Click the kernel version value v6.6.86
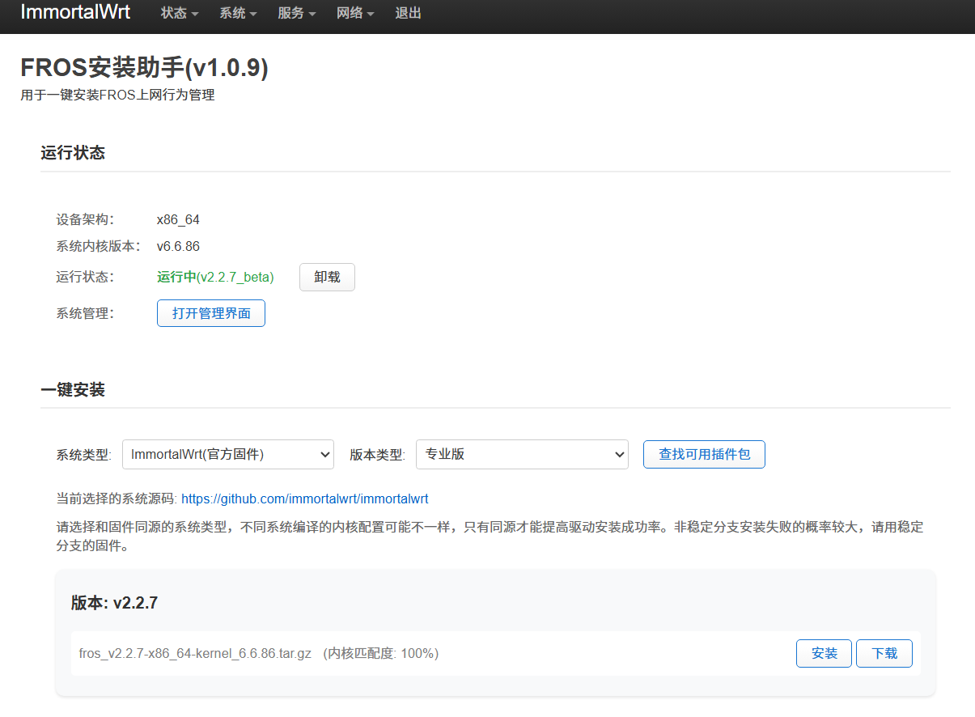The height and width of the screenshot is (717, 975). [x=178, y=246]
